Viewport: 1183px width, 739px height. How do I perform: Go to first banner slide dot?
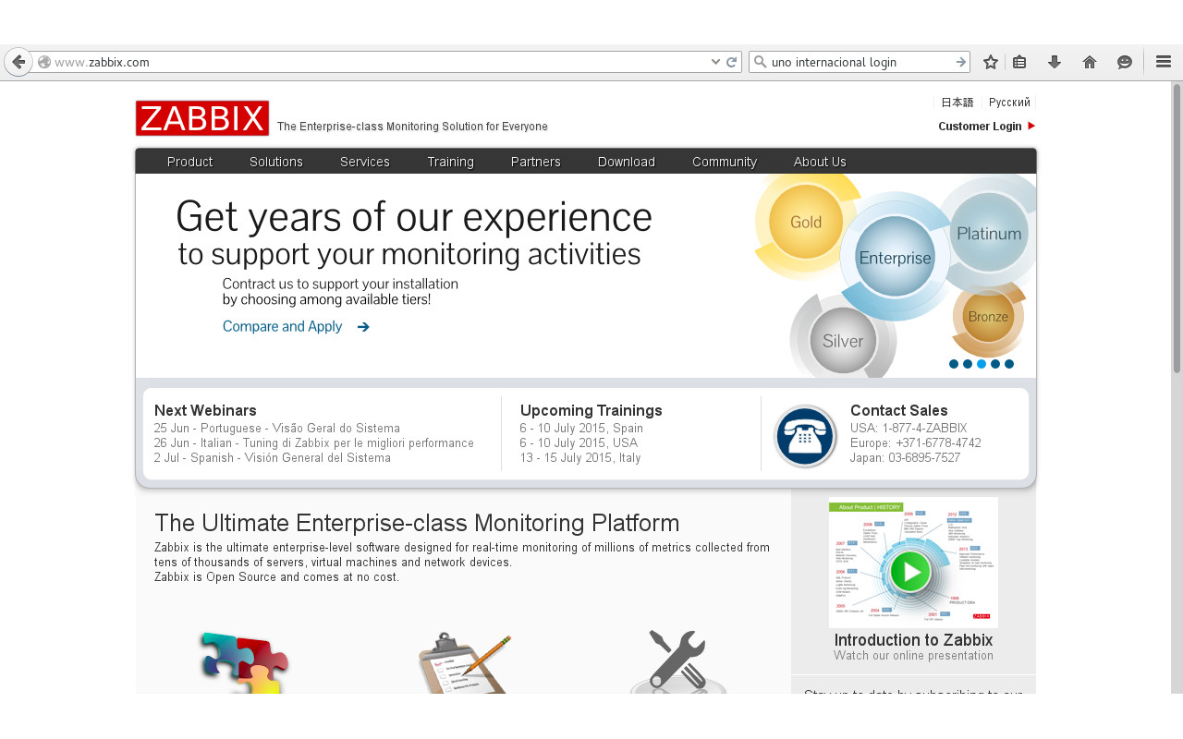pyautogui.click(x=954, y=364)
